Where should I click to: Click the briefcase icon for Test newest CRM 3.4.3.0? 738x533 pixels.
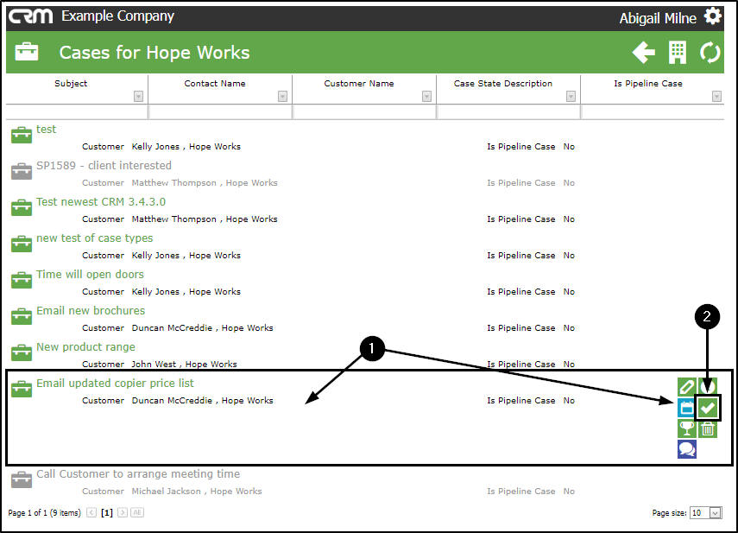click(x=22, y=207)
